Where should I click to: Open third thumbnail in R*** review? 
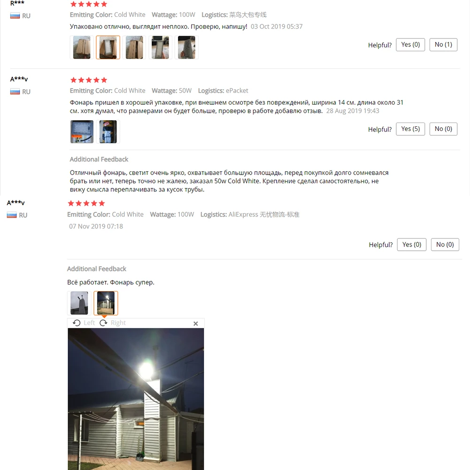134,47
